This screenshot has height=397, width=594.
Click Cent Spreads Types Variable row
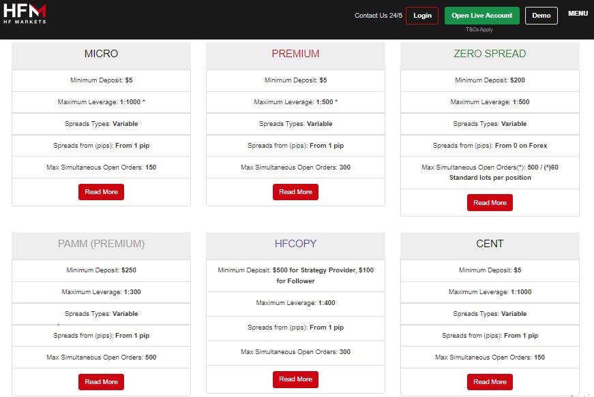[490, 314]
